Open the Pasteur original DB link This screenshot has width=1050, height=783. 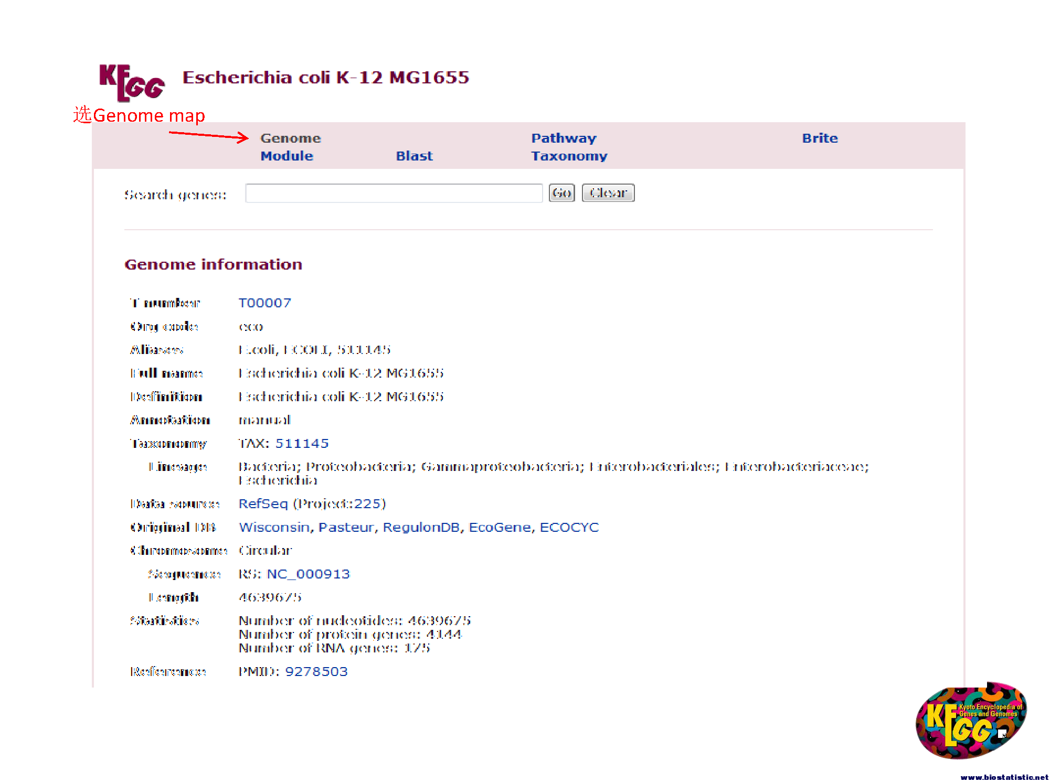(346, 528)
